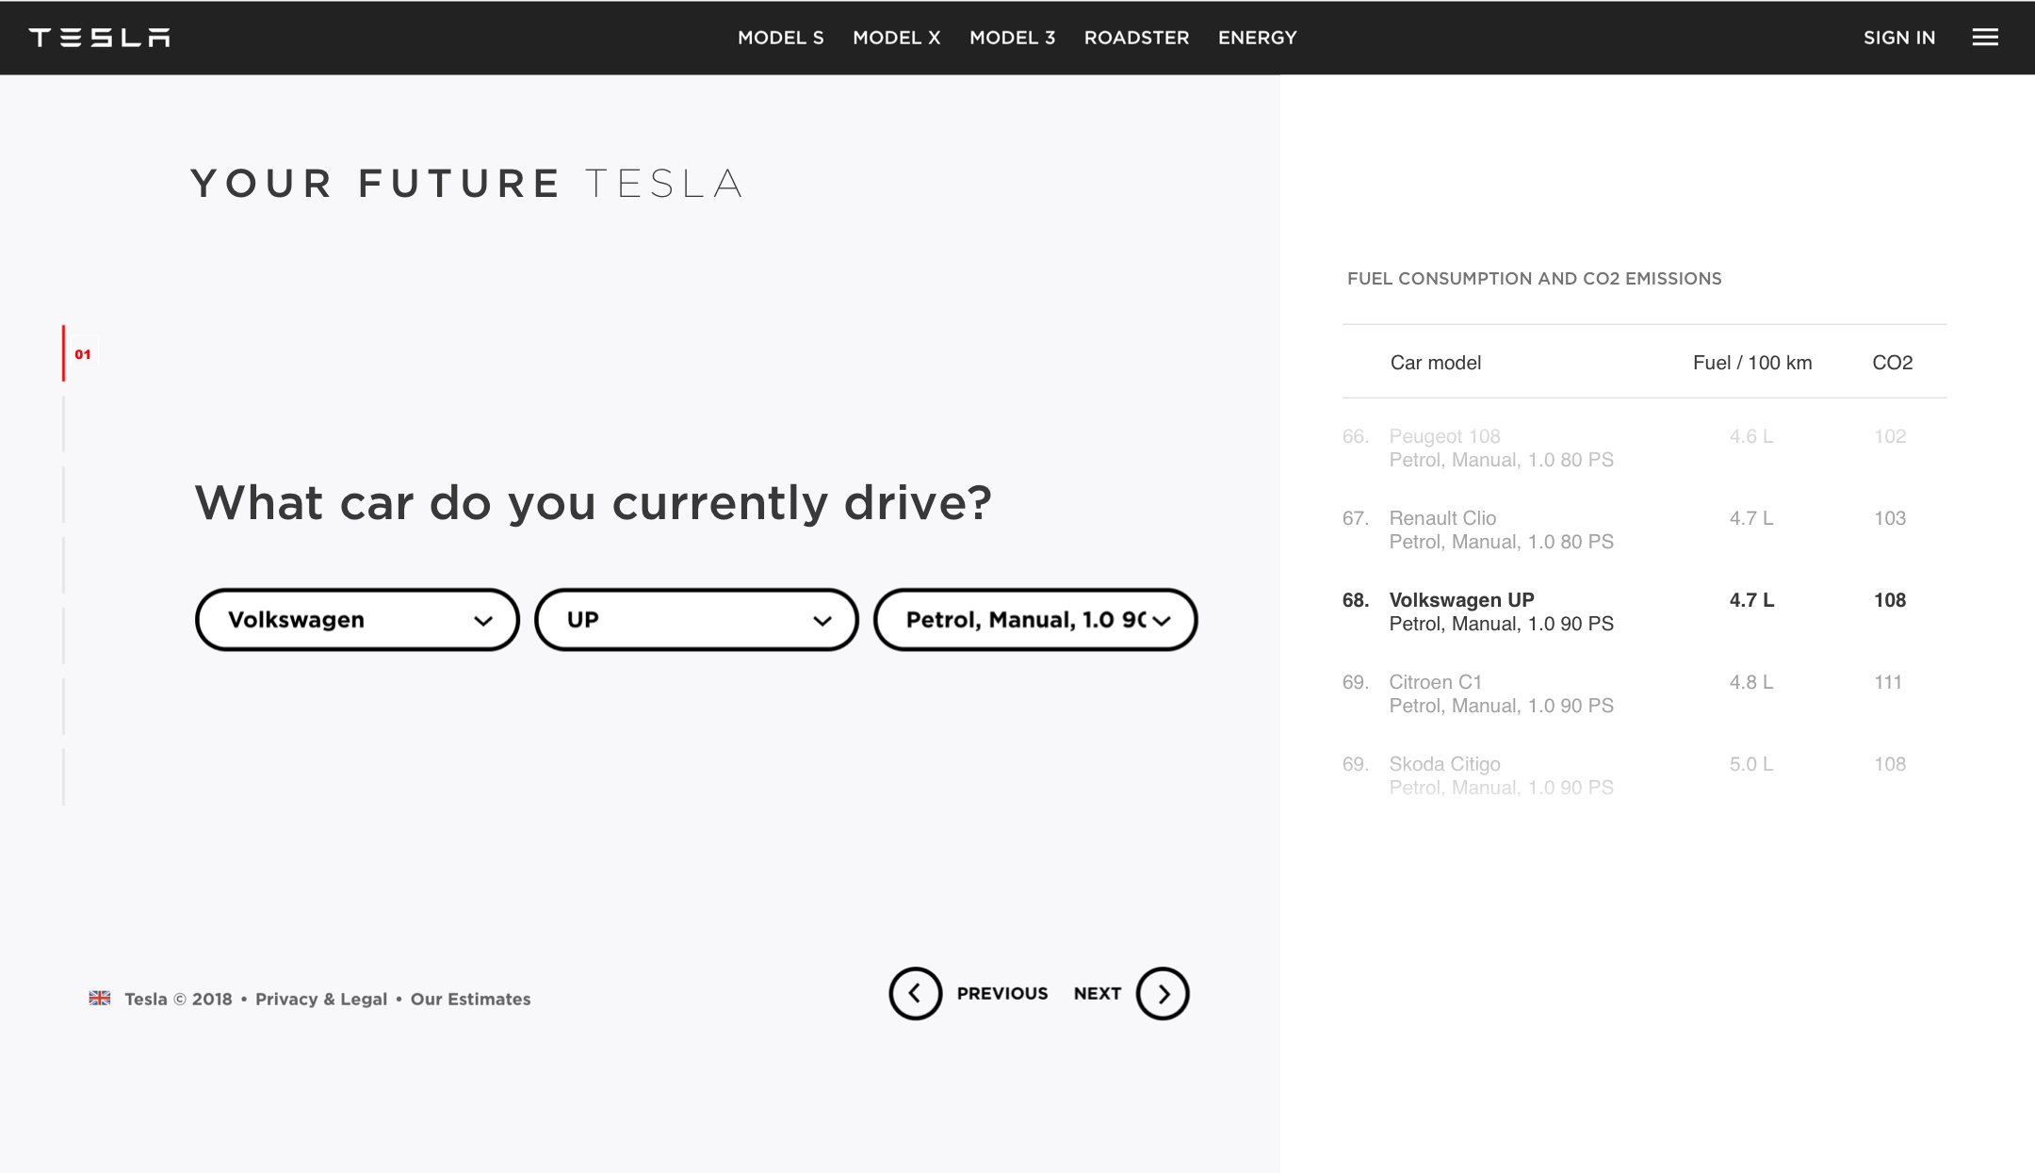Open the Volkswagen make dropdown

coord(357,620)
